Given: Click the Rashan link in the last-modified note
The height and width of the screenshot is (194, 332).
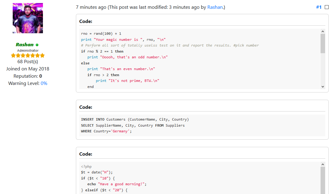Looking at the screenshot, I should coord(215,7).
